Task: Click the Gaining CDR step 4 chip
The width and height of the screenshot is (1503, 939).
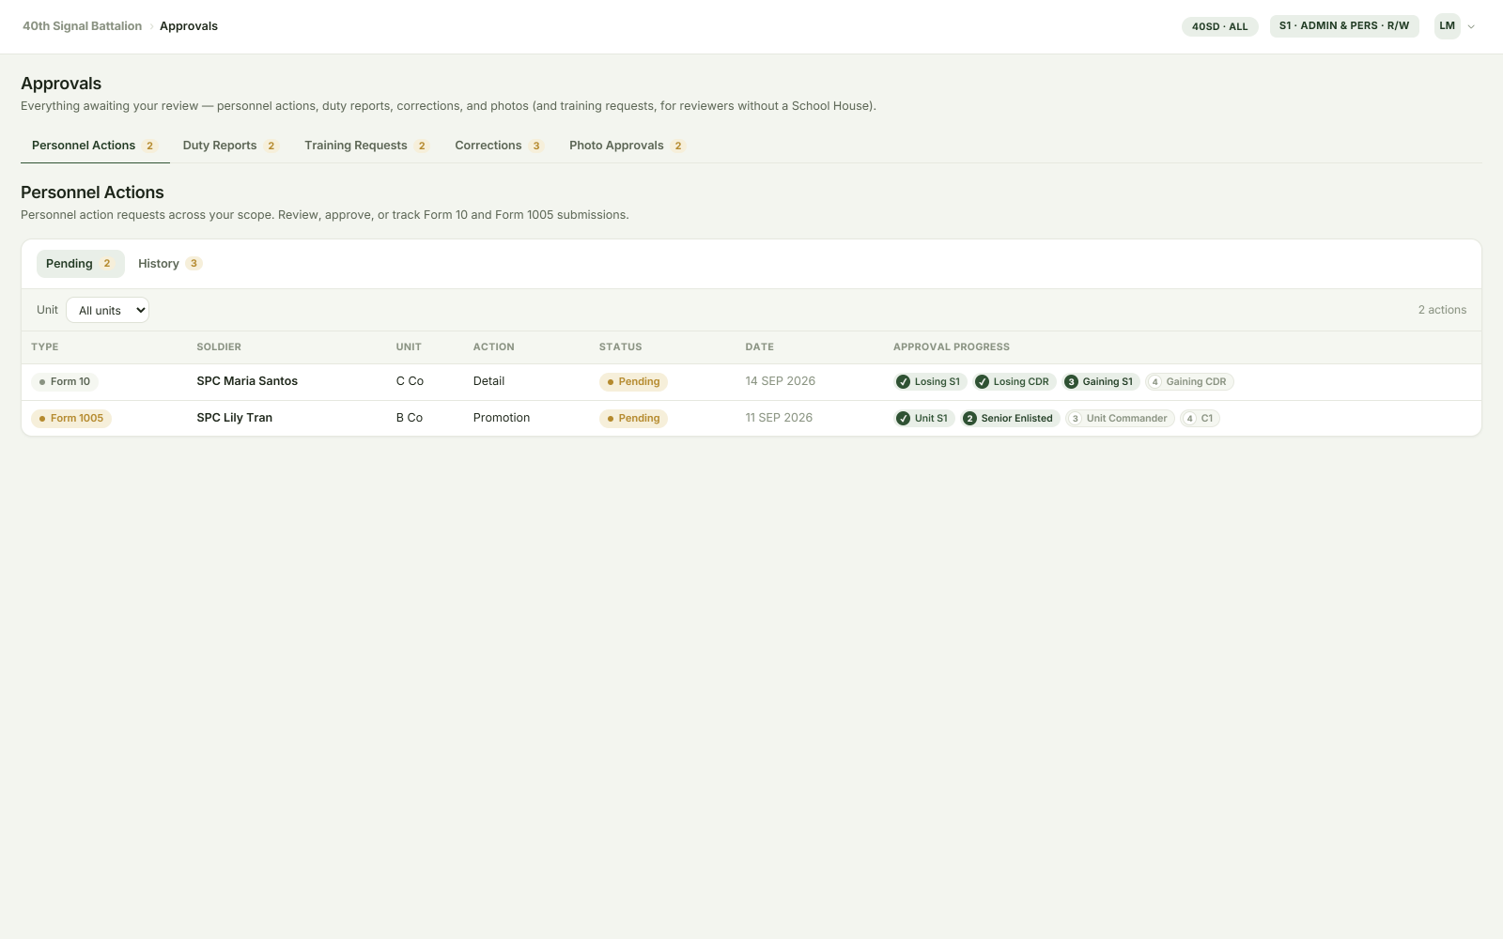Action: pos(1189,382)
